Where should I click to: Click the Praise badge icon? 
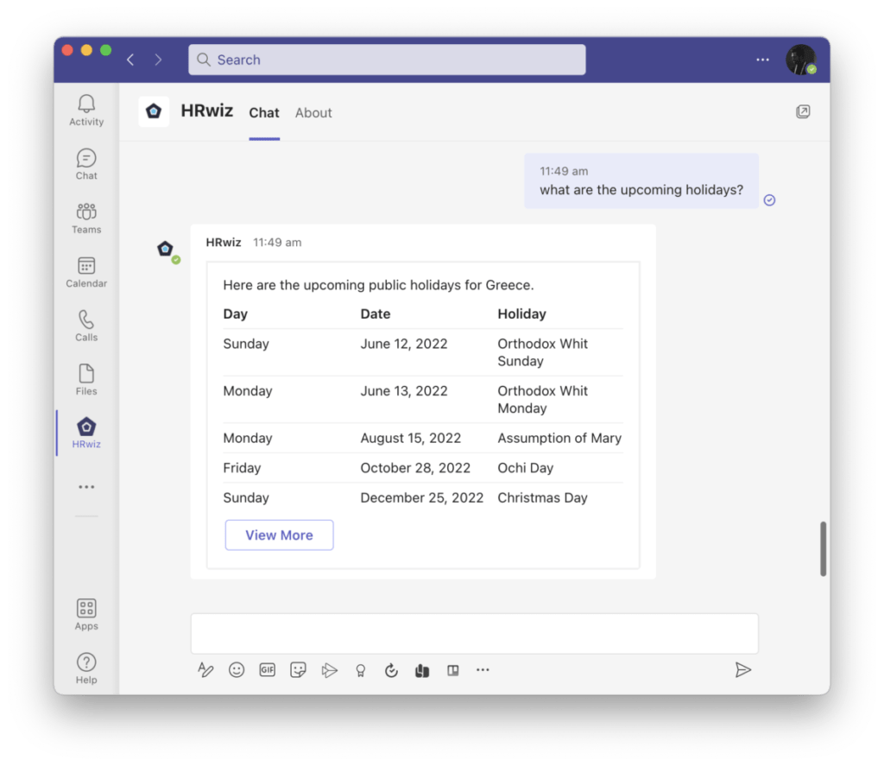(360, 670)
